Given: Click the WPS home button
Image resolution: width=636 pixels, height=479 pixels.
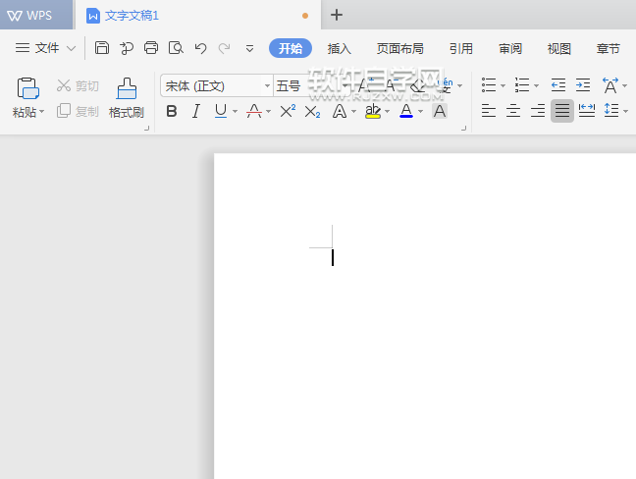Looking at the screenshot, I should tap(35, 15).
